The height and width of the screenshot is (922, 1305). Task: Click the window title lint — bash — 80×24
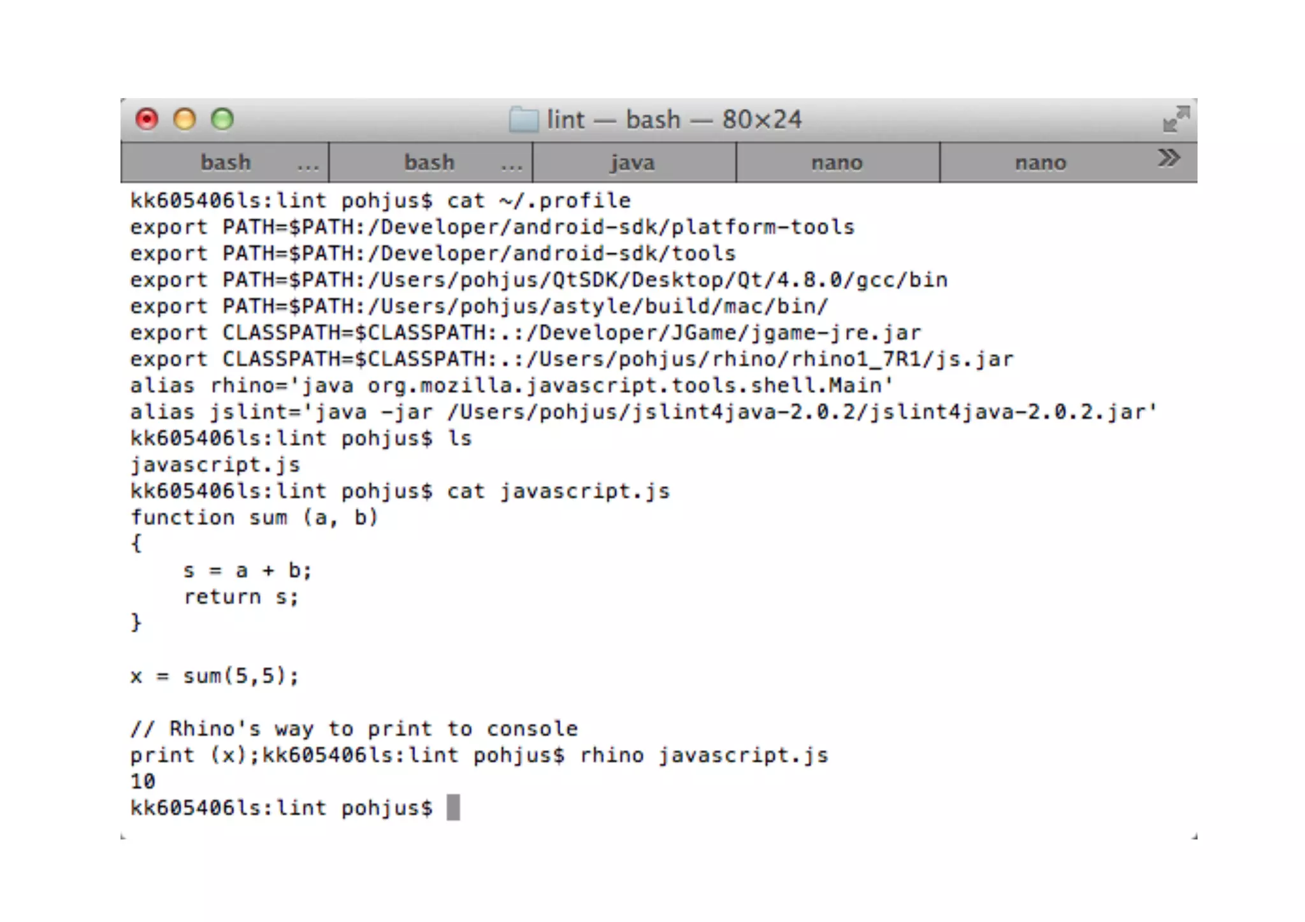coord(674,120)
